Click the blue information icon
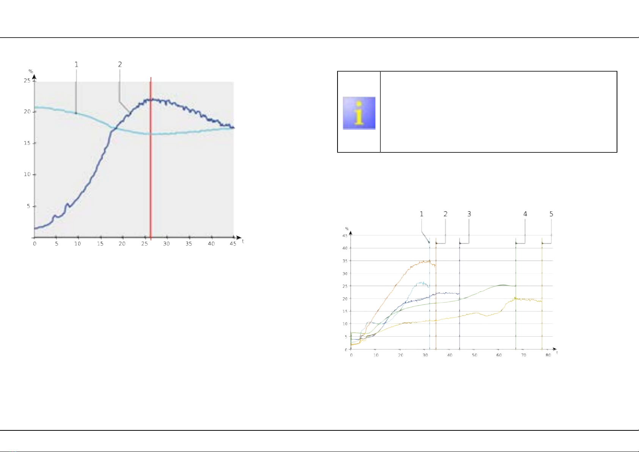The image size is (639, 452). pos(359,113)
